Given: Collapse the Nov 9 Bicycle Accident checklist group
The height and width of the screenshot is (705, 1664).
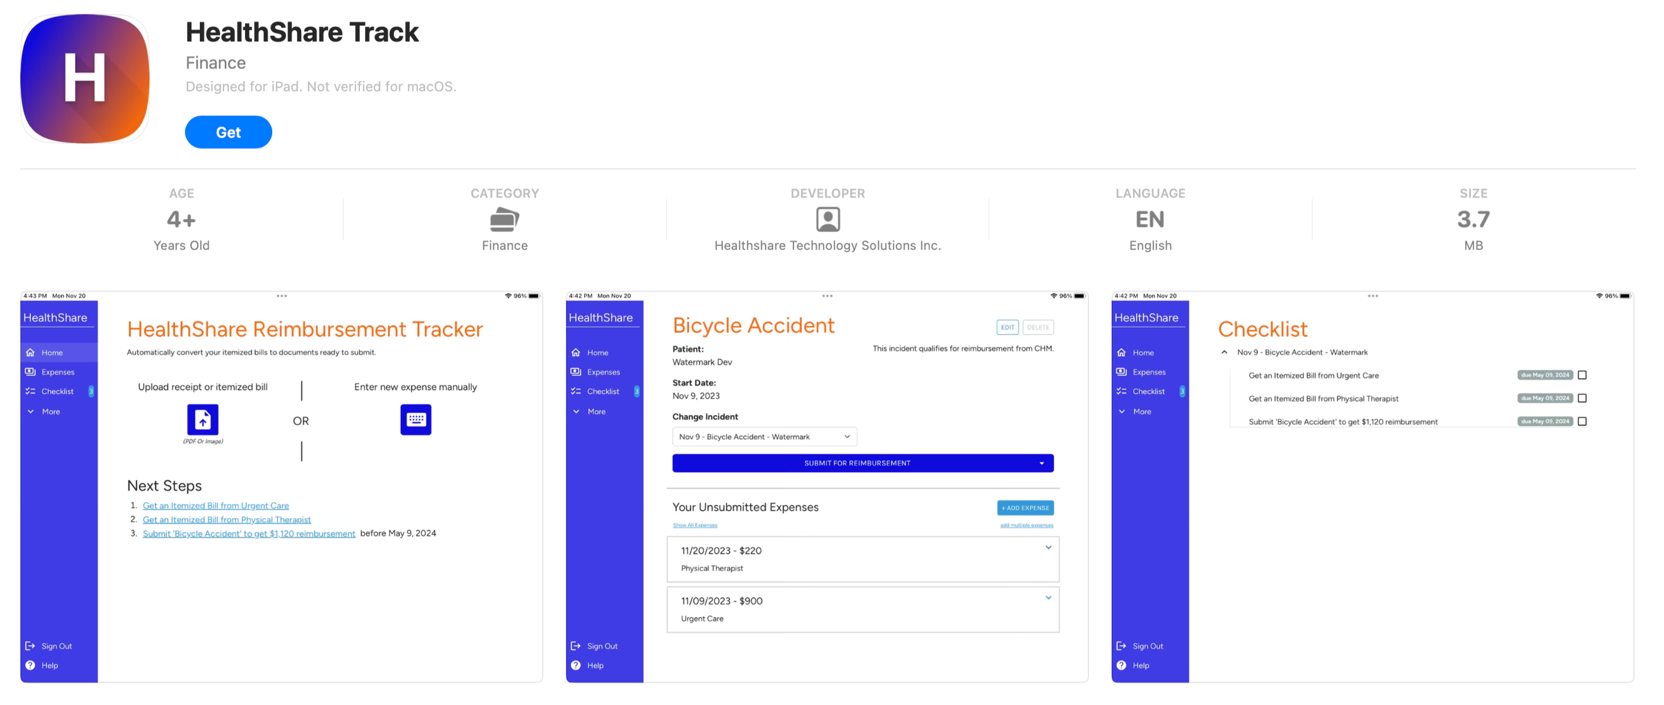Looking at the screenshot, I should point(1224,353).
